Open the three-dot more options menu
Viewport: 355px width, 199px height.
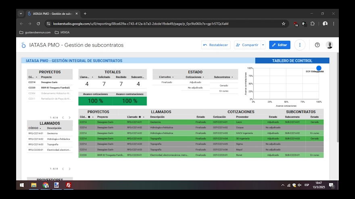(x=300, y=45)
